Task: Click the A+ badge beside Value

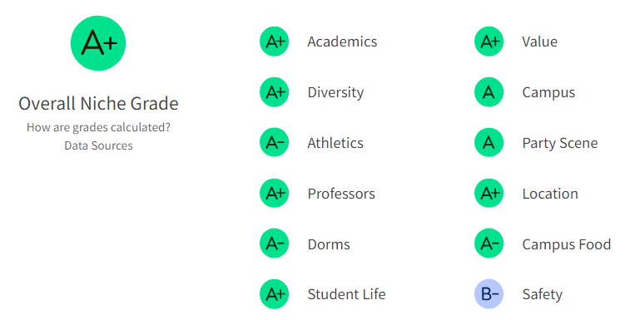Action: coord(489,42)
